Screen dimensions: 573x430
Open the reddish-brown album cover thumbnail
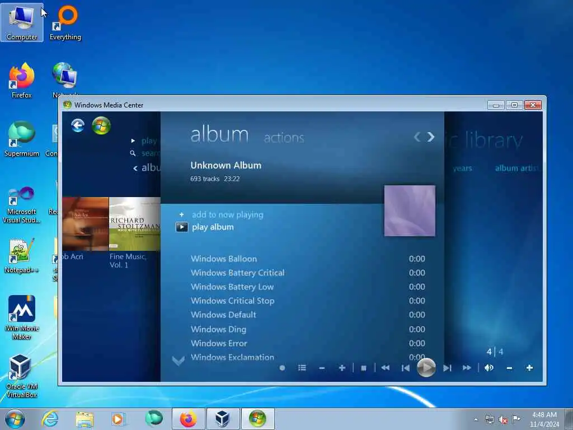tap(86, 224)
